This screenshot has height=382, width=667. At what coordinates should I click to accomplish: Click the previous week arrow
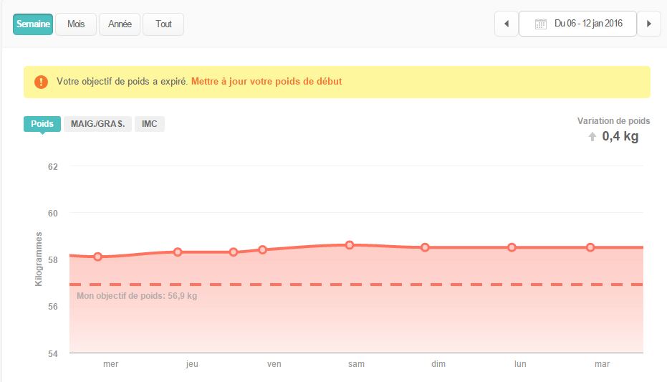pyautogui.click(x=507, y=24)
